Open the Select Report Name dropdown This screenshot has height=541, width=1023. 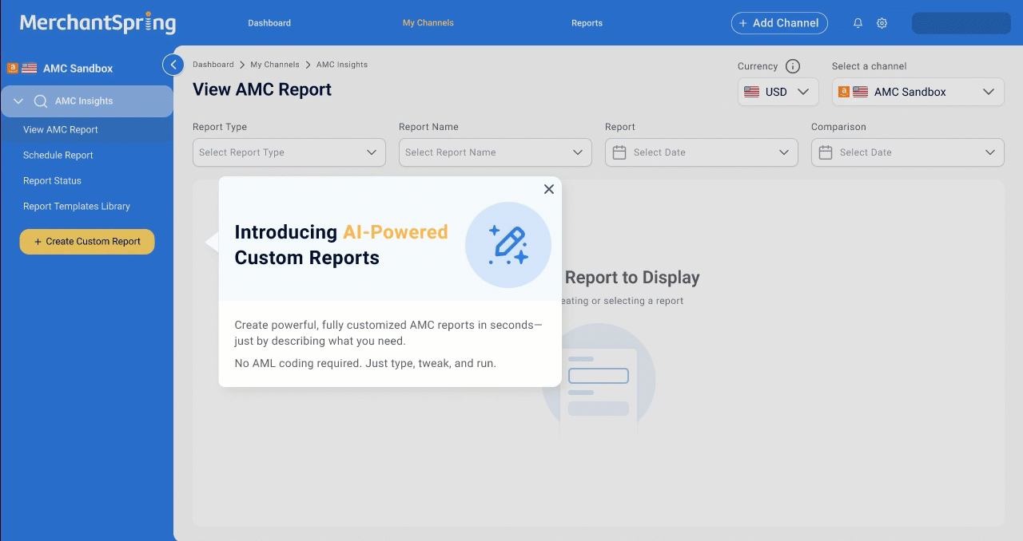point(495,152)
